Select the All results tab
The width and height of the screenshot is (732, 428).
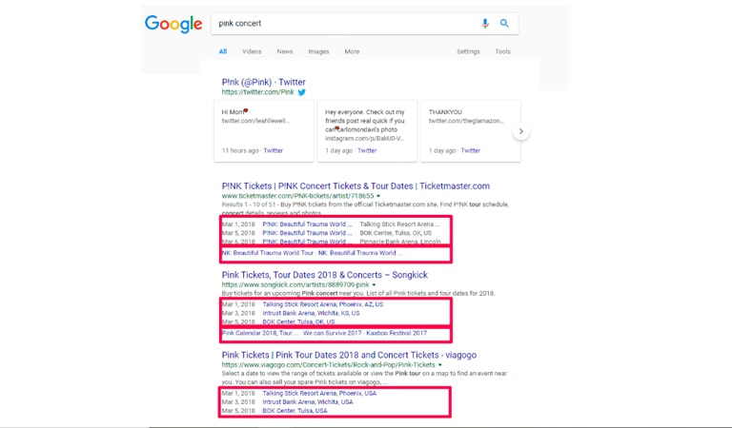coord(223,51)
